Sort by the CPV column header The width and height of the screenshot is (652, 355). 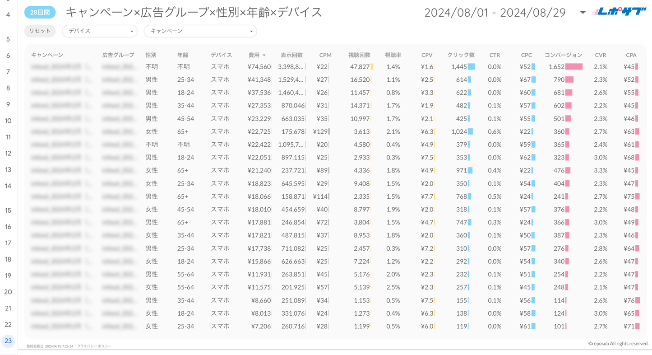click(427, 55)
